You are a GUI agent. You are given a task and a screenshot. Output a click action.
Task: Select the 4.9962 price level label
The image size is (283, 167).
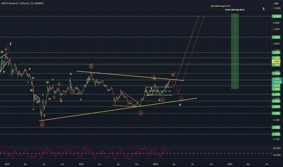coord(277,37)
